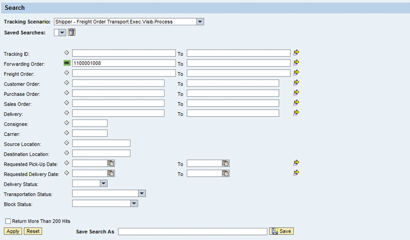The width and height of the screenshot is (410, 240).
Task: Click multiple selection arrow for Forwarding Order
Action: (296, 63)
